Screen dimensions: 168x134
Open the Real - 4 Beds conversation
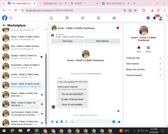(x=23, y=48)
